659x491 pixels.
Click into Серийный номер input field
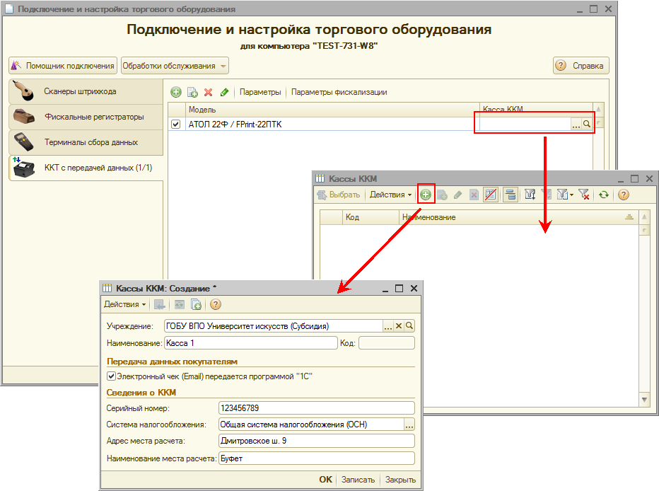coord(316,408)
